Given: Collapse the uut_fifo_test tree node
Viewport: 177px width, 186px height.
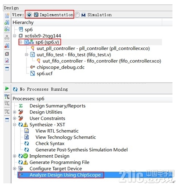Looking at the screenshot, I should coord(26,55).
